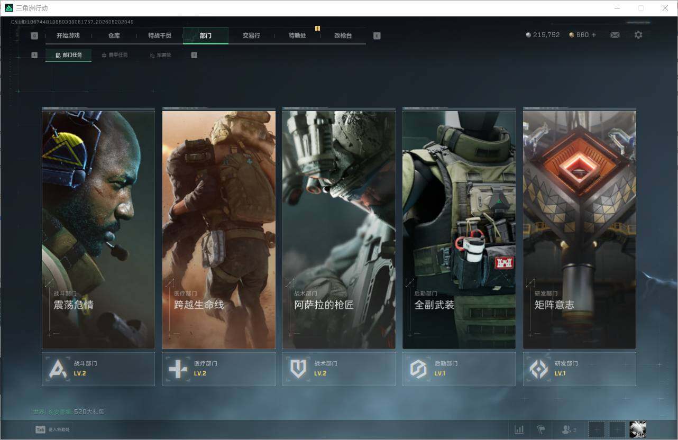Click the Tab 进入特勤处 button

click(52, 429)
